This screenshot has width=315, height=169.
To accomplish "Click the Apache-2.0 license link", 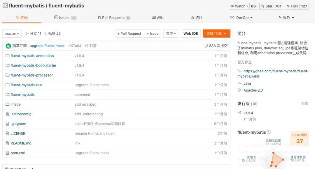I will [253, 90].
